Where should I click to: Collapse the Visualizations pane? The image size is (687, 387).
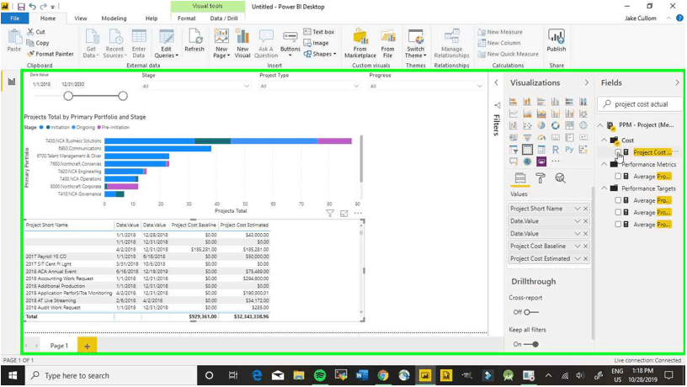click(587, 82)
